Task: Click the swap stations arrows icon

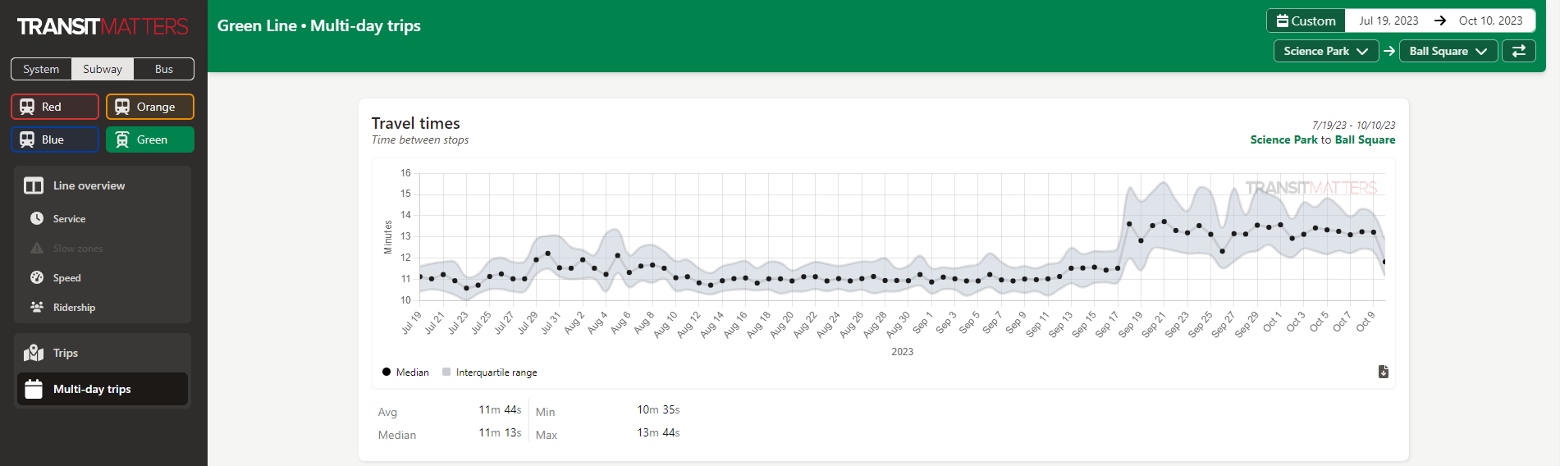Action: pyautogui.click(x=1518, y=51)
